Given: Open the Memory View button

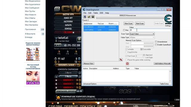Looking at the screenshot, I should pyautogui.click(x=89, y=64).
